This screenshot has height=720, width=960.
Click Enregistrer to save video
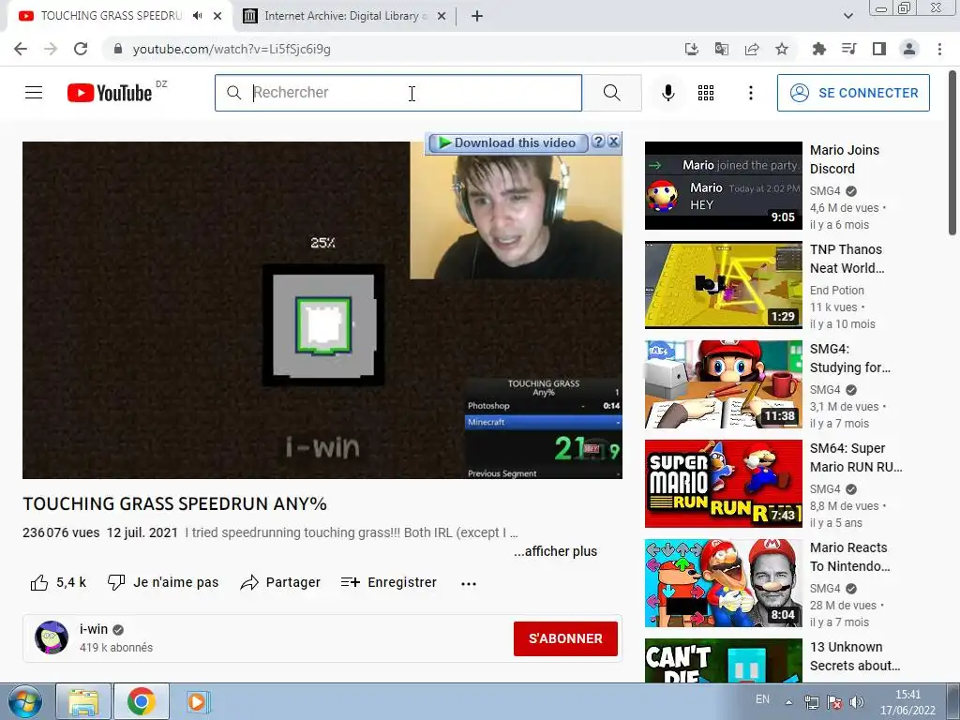(x=389, y=582)
